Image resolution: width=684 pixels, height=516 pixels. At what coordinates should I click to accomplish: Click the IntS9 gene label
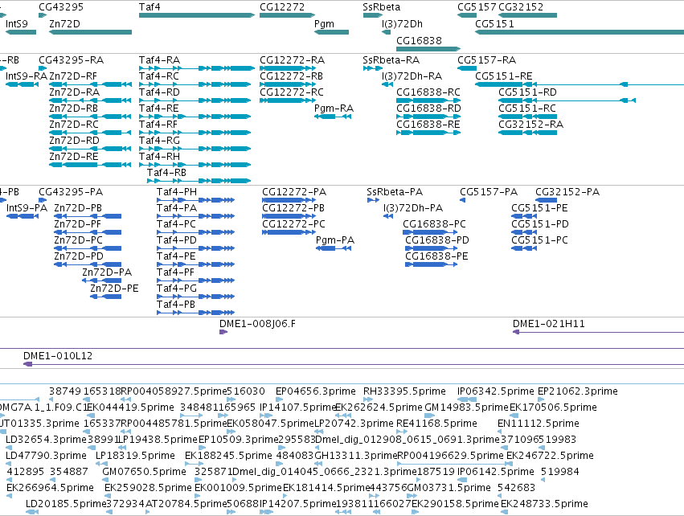click(x=17, y=23)
